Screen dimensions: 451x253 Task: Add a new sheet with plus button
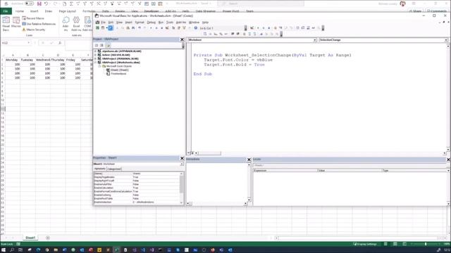tap(48, 238)
